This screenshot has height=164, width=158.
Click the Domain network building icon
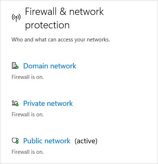coord(15,65)
